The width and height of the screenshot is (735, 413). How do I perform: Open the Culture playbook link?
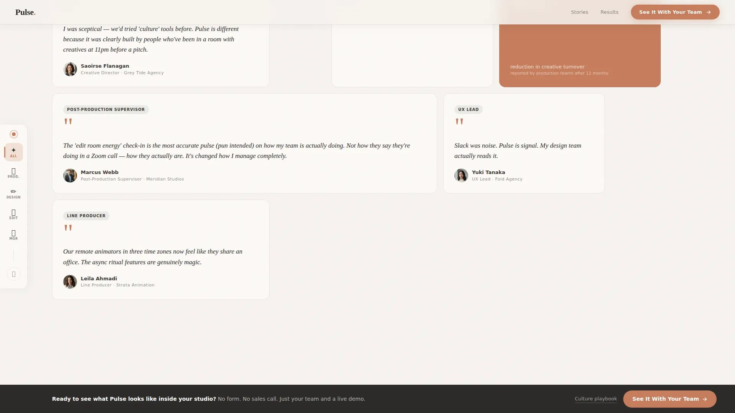[x=596, y=399]
